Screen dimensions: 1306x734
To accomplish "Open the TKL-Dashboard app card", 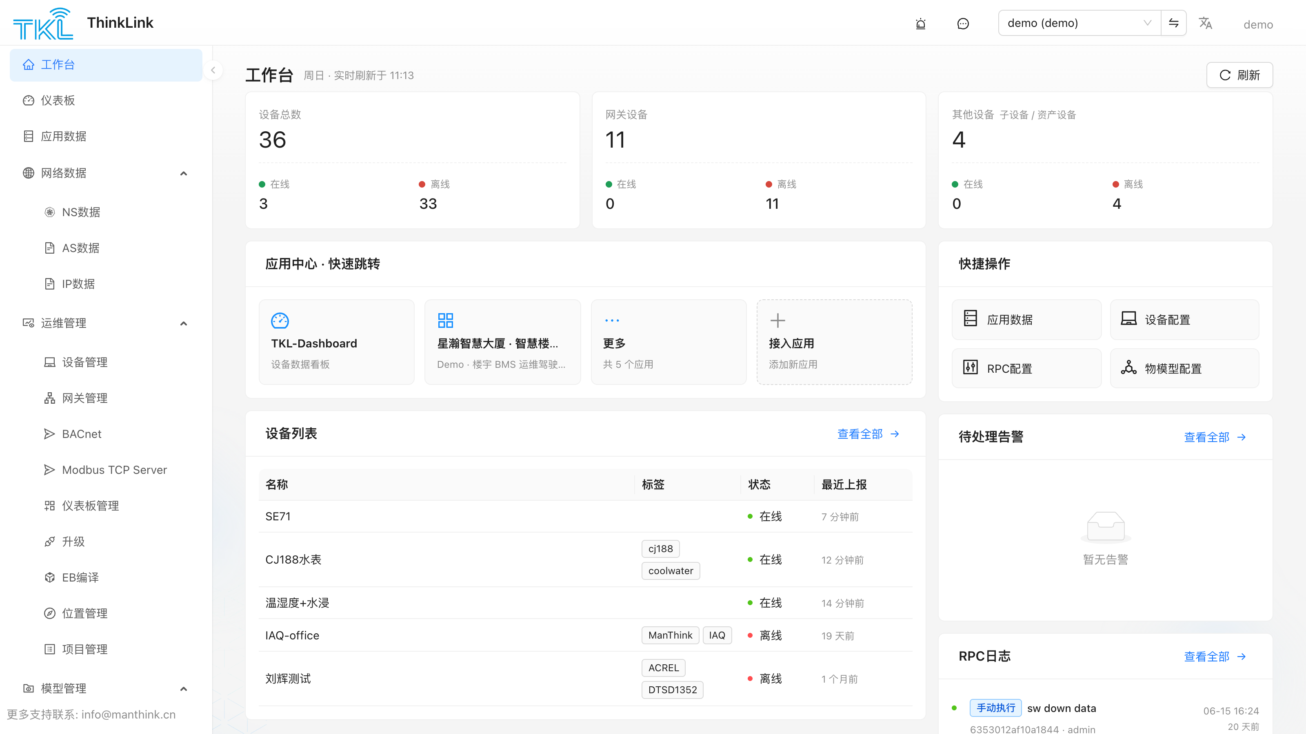I will [337, 342].
